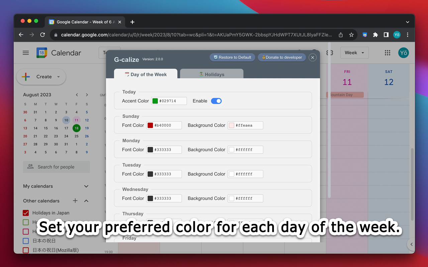Screen dimensions: 428x267
Task: Edit the Tuesday background color hex value
Action: coord(245,174)
